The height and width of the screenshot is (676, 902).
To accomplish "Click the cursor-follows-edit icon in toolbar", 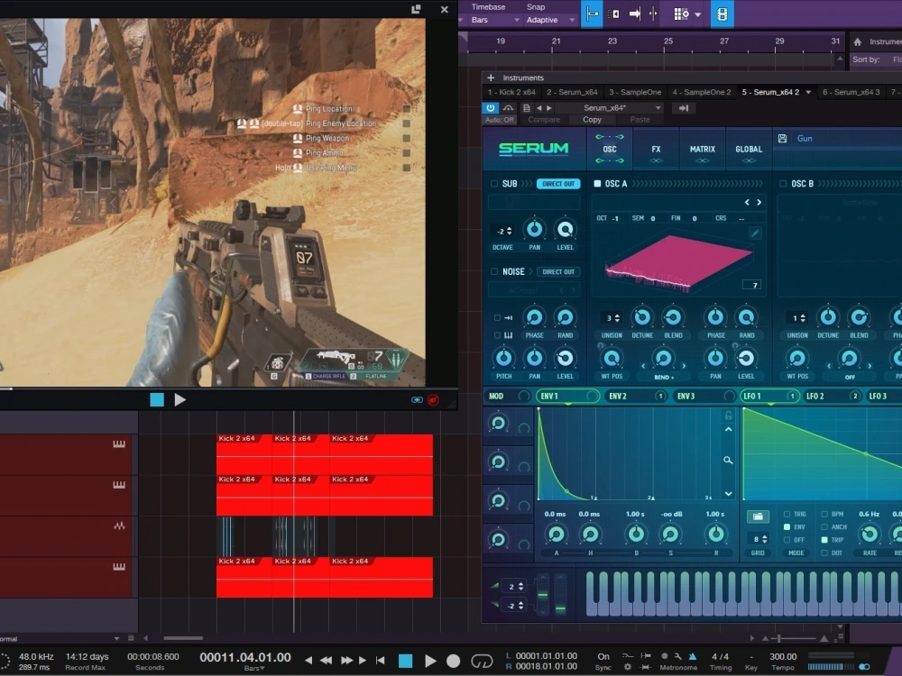I will point(653,14).
